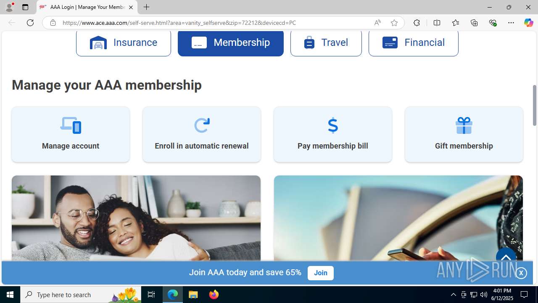Open the Favorites list
The height and width of the screenshot is (303, 538).
point(455,23)
